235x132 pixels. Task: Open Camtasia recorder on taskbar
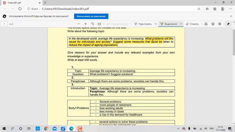[x=80, y=129]
